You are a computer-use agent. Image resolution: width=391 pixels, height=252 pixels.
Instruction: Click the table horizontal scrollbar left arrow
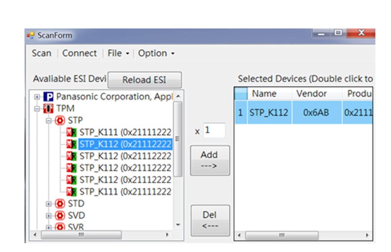pyautogui.click(x=239, y=235)
